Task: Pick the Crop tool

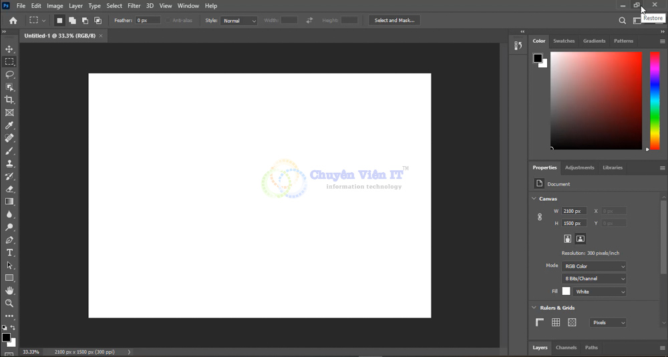Action: pyautogui.click(x=9, y=100)
